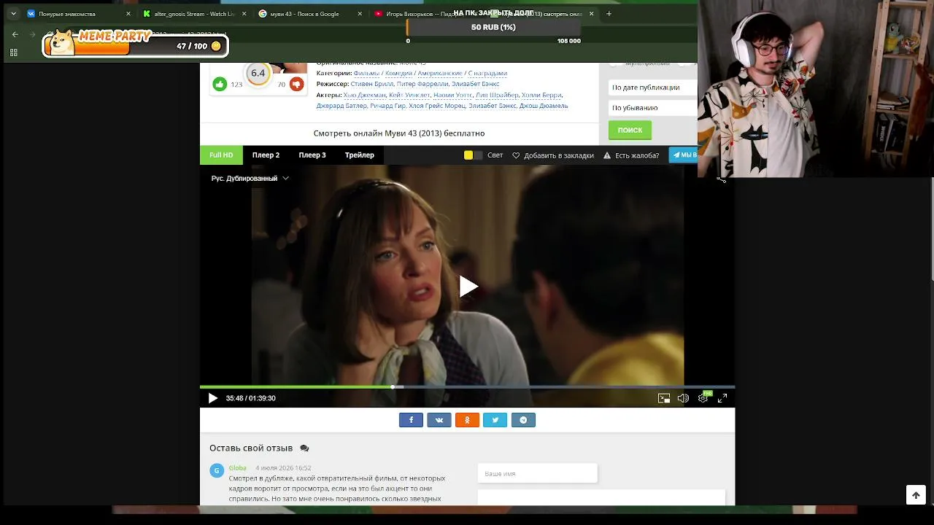The image size is (934, 525).
Task: Click 'Добавить в закладки' link
Action: click(x=559, y=155)
